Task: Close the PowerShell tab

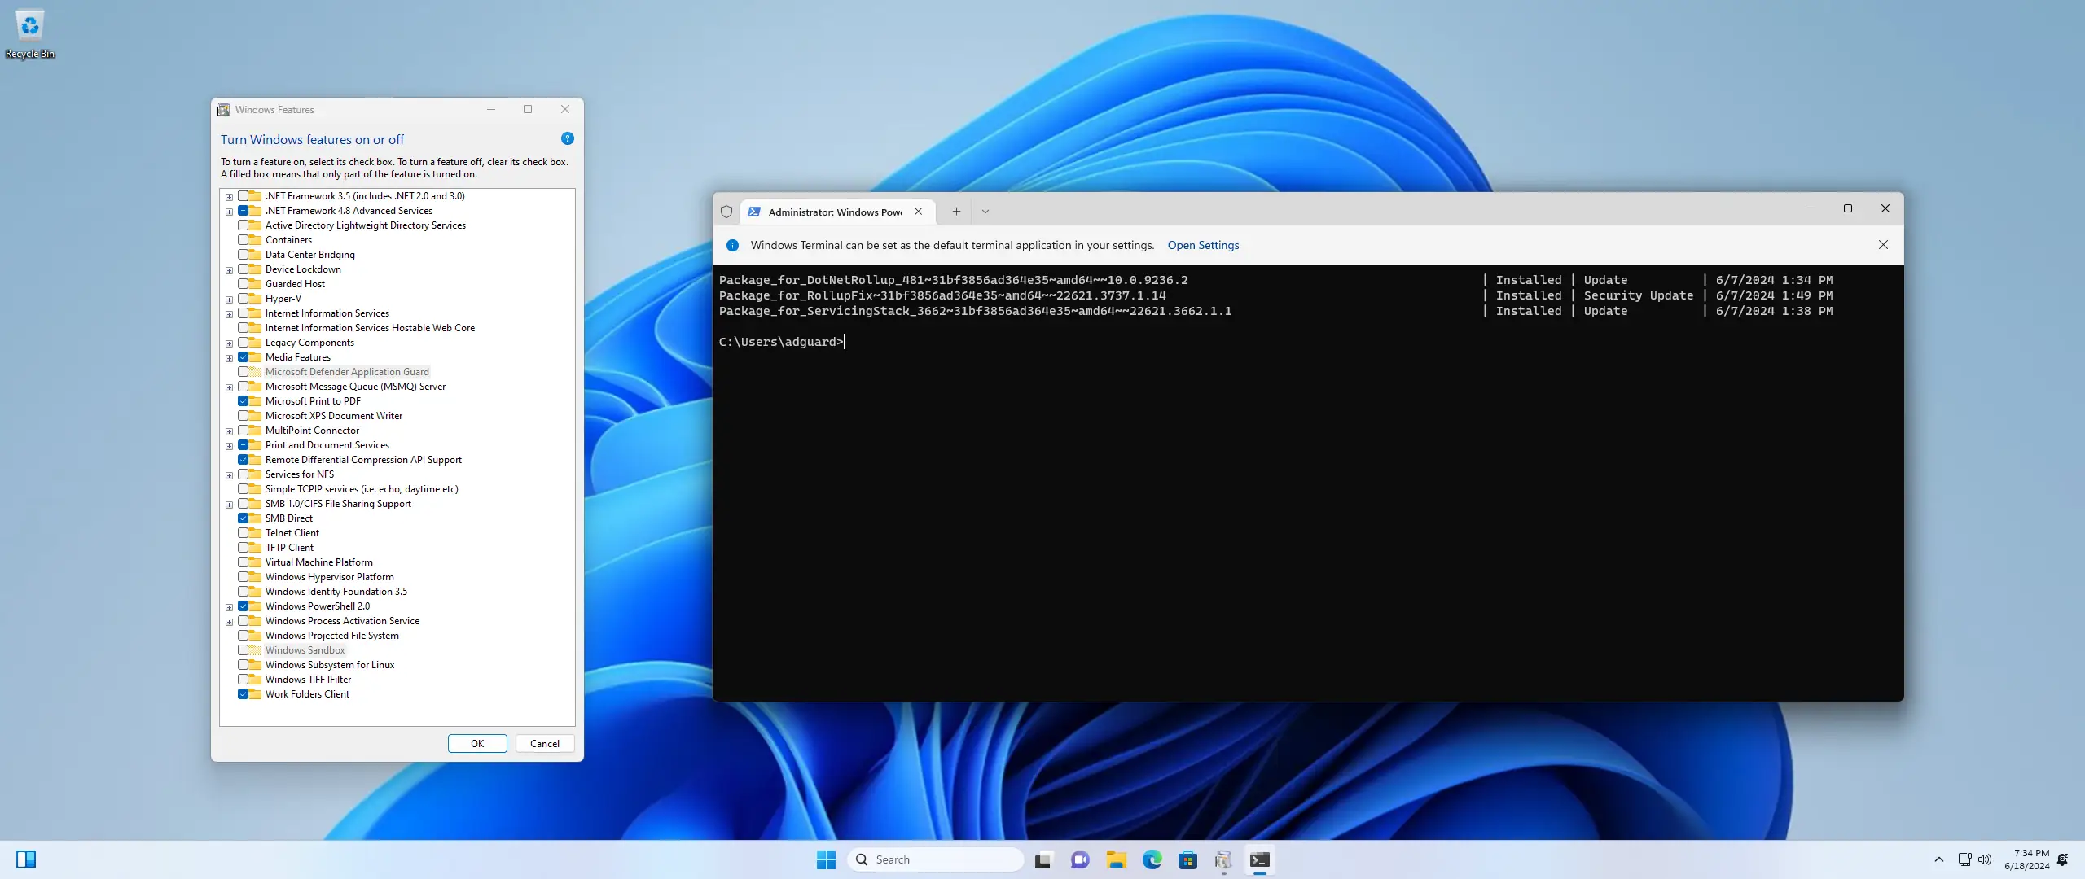Action: tap(918, 212)
